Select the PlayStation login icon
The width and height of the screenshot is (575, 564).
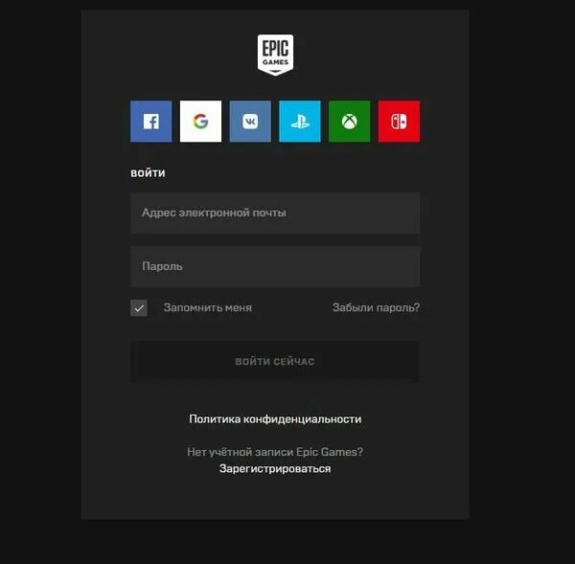pyautogui.click(x=300, y=122)
